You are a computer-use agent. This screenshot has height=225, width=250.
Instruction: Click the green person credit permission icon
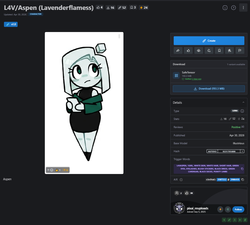tap(234, 220)
